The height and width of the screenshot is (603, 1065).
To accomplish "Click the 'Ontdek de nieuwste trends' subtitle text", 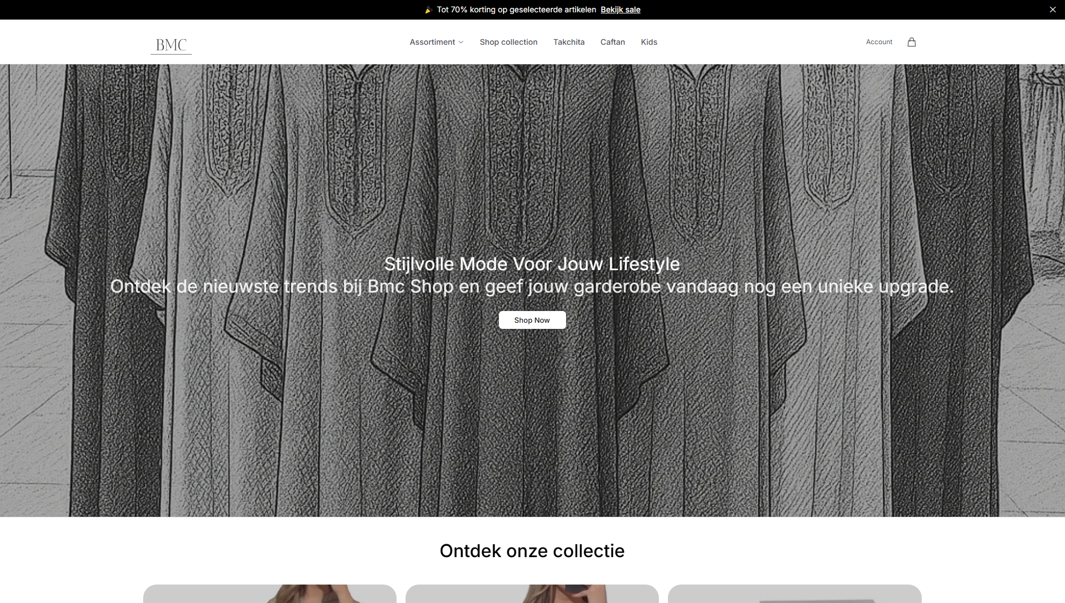I will point(532,286).
